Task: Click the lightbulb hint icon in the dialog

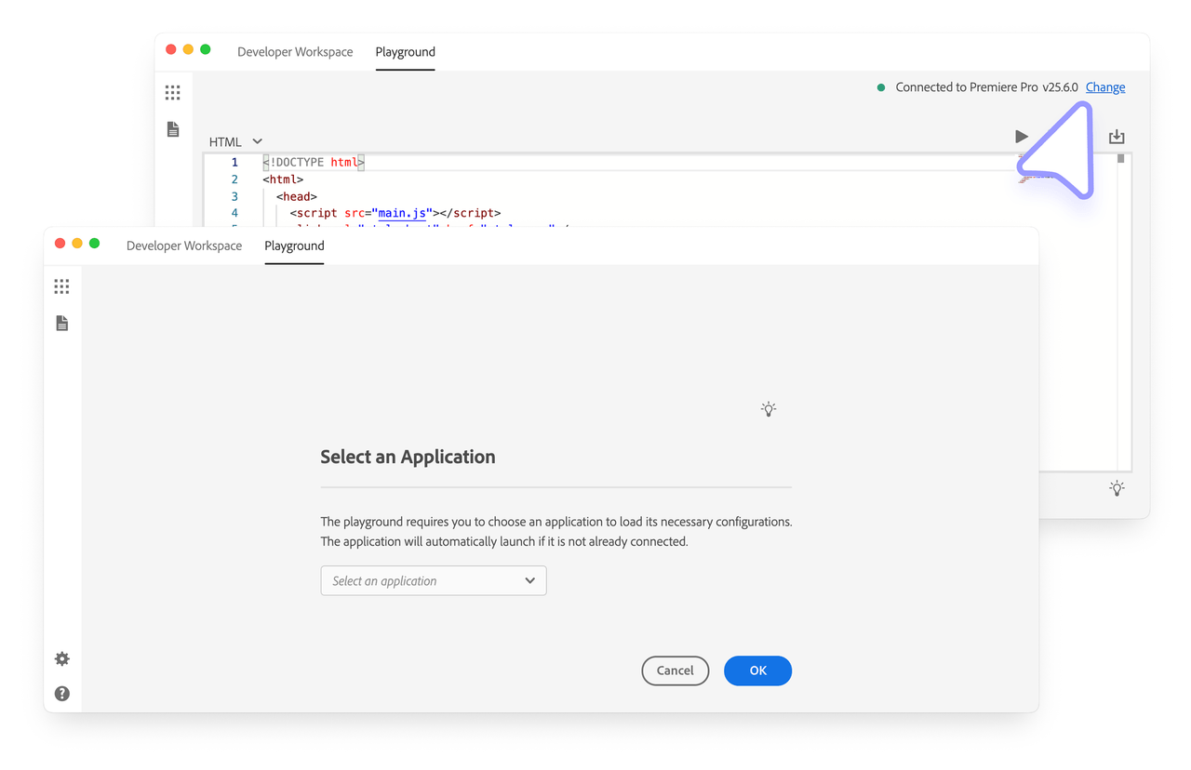Action: point(768,409)
